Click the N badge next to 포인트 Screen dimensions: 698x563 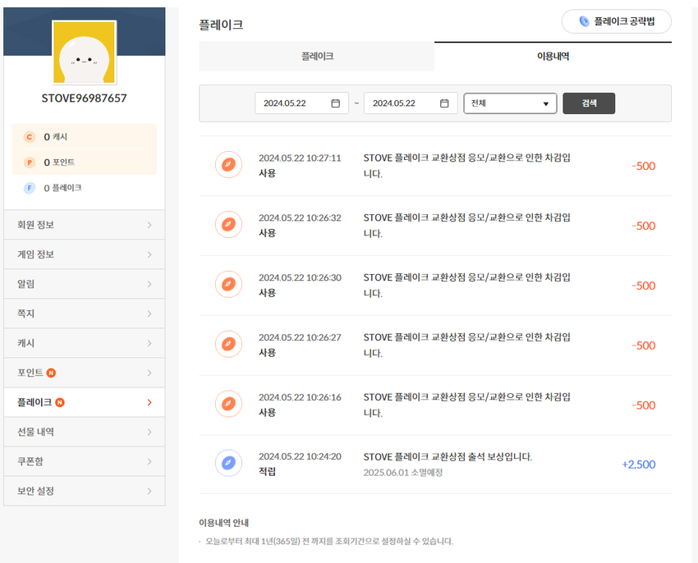(51, 373)
